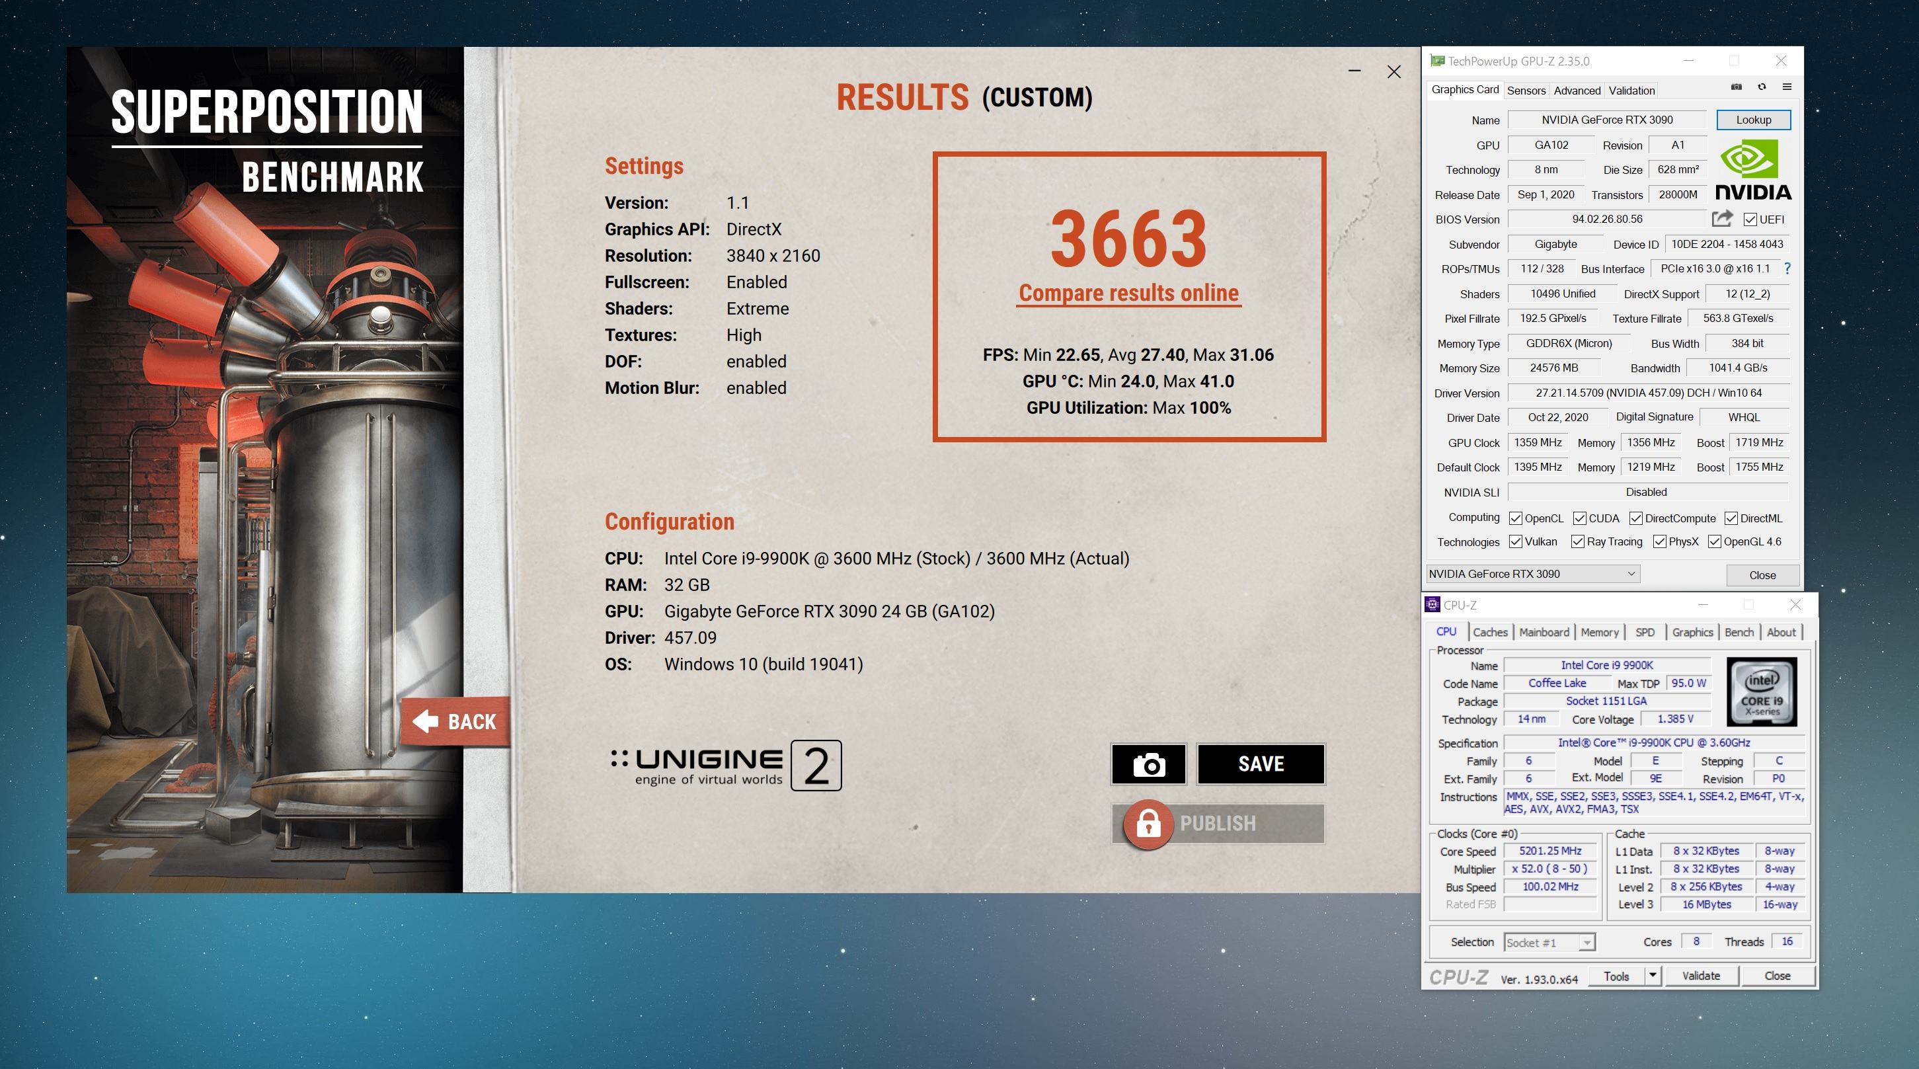Click the GPU Name field showing RTX 3090

(x=1607, y=120)
